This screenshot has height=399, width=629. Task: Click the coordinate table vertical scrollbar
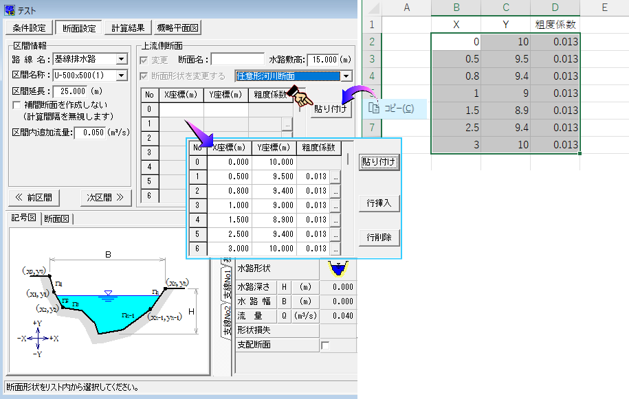347,159
